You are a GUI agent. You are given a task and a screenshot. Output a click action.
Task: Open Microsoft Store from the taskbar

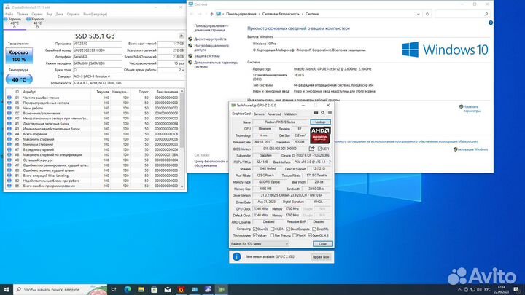[x=155, y=289]
